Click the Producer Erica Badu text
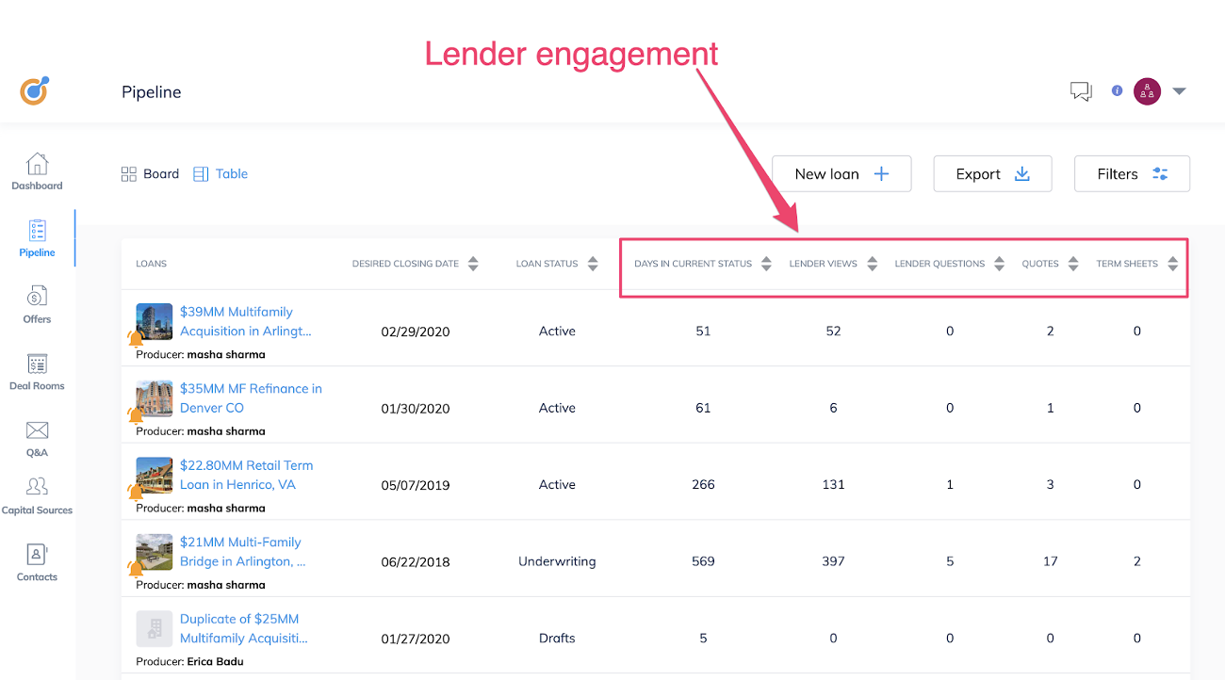Viewport: 1225px width, 680px height. (189, 661)
